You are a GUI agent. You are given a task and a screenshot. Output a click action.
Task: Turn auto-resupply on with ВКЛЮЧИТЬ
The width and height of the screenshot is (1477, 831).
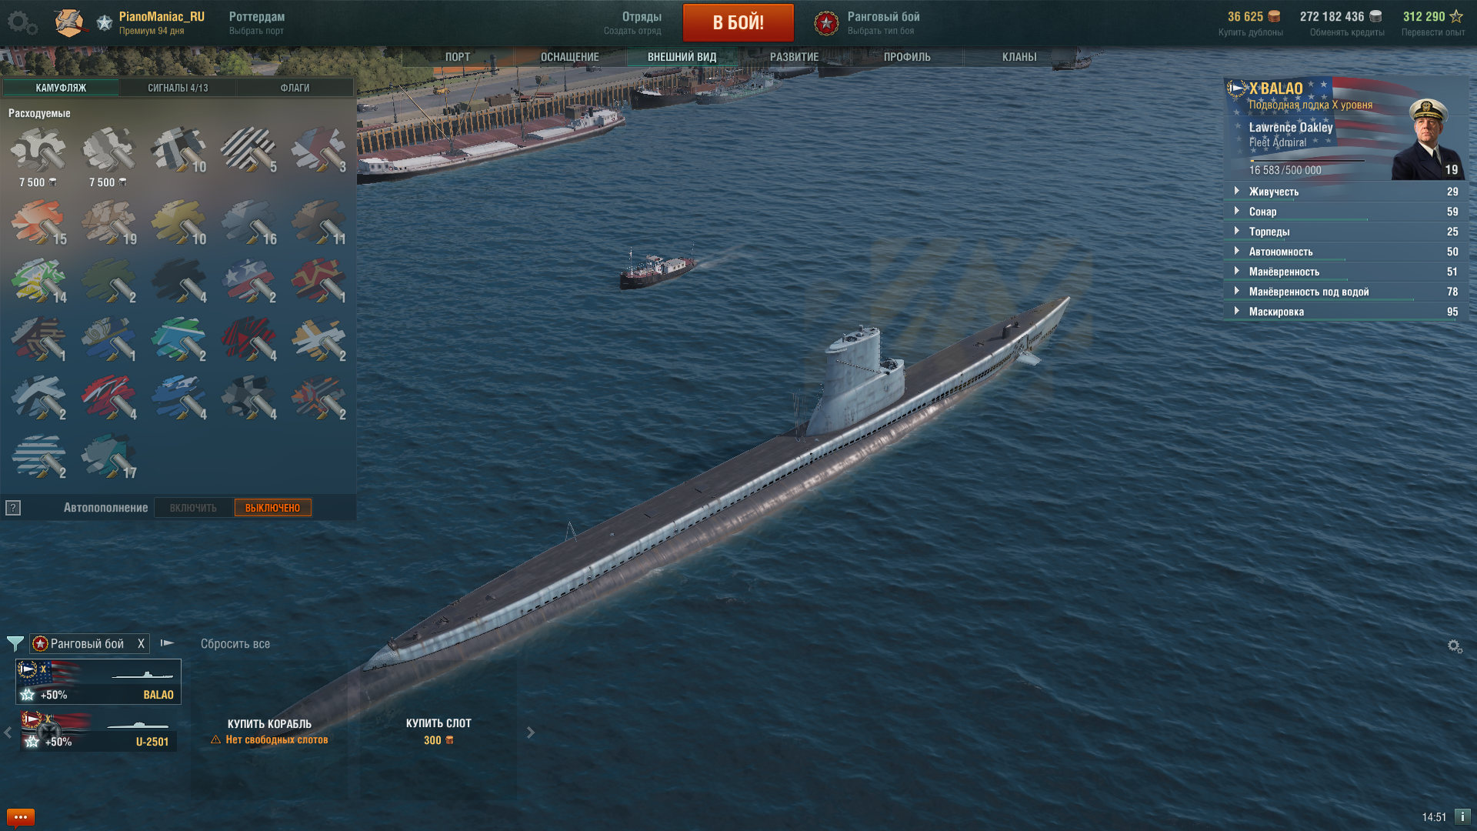(193, 508)
